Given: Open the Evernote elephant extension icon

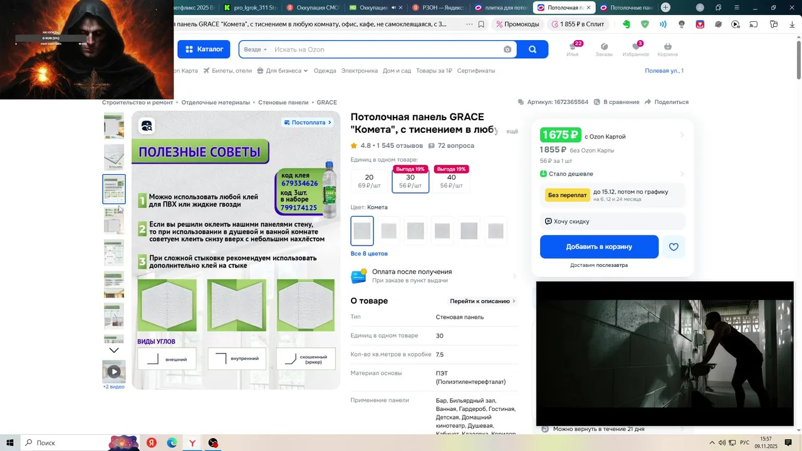Looking at the screenshot, I should point(626,24).
